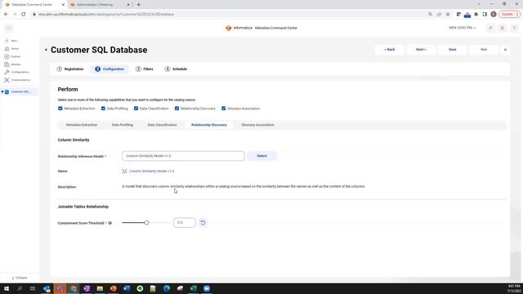Screen dimensions: 523x294
Task: Open the help question icon in header
Action: click(514, 29)
